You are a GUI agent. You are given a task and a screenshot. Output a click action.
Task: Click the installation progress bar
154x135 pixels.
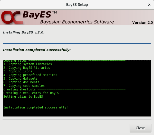coord(77,44)
